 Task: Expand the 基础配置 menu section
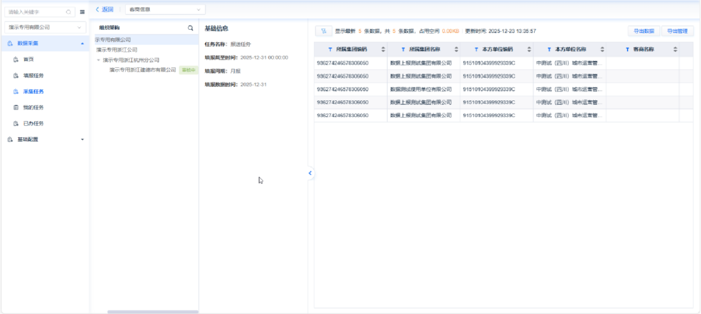click(45, 139)
